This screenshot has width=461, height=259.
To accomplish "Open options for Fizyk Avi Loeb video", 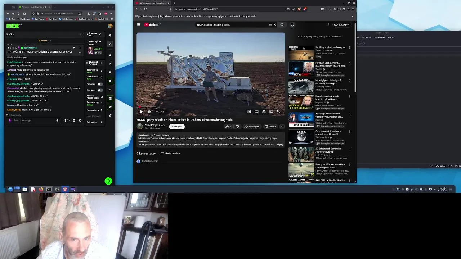I will click(349, 63).
